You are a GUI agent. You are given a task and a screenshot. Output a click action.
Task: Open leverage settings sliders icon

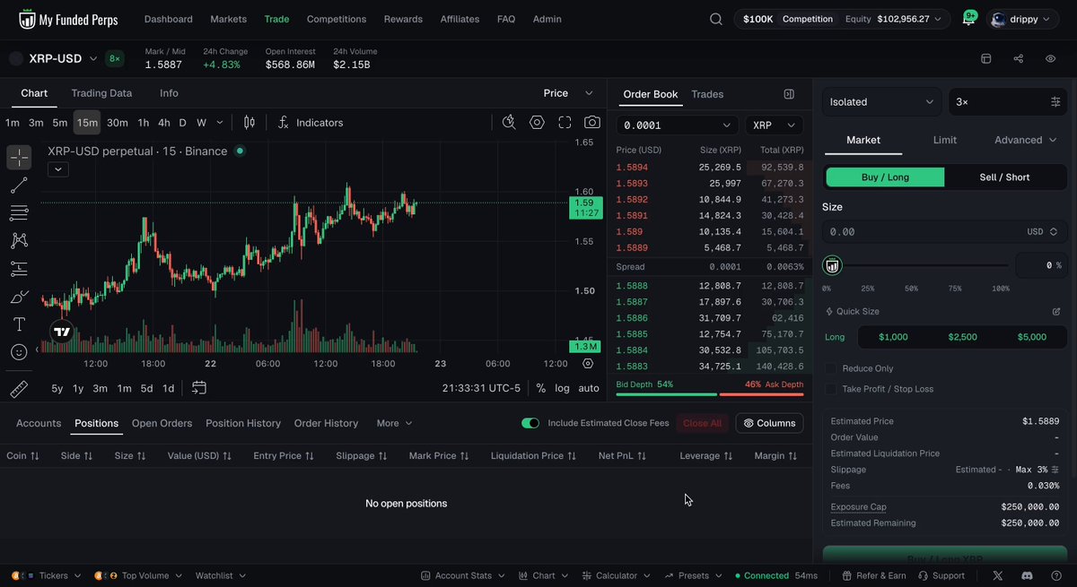click(1055, 102)
